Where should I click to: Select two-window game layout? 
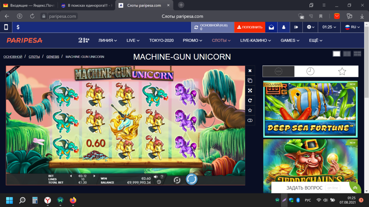(347, 54)
